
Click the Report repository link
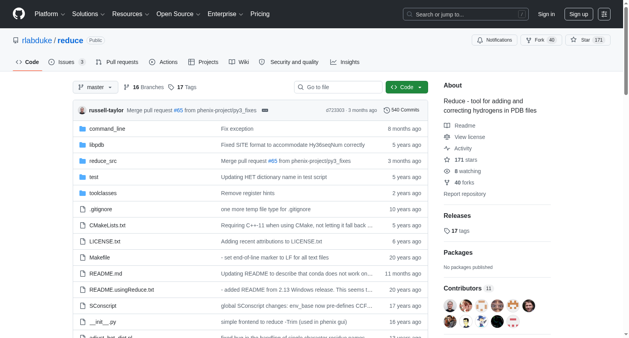[465, 194]
